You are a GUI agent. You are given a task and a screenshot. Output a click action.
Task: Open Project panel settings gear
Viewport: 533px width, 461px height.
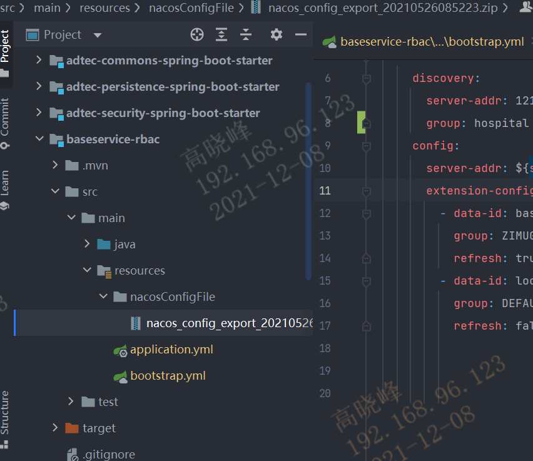[277, 34]
